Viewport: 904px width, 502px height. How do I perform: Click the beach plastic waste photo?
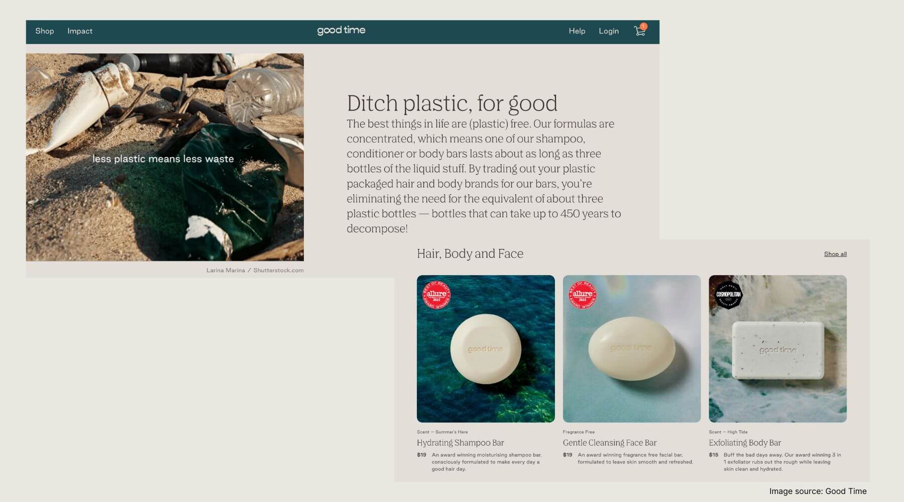[x=165, y=157]
